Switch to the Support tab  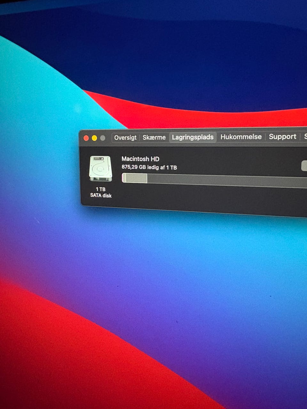[282, 136]
